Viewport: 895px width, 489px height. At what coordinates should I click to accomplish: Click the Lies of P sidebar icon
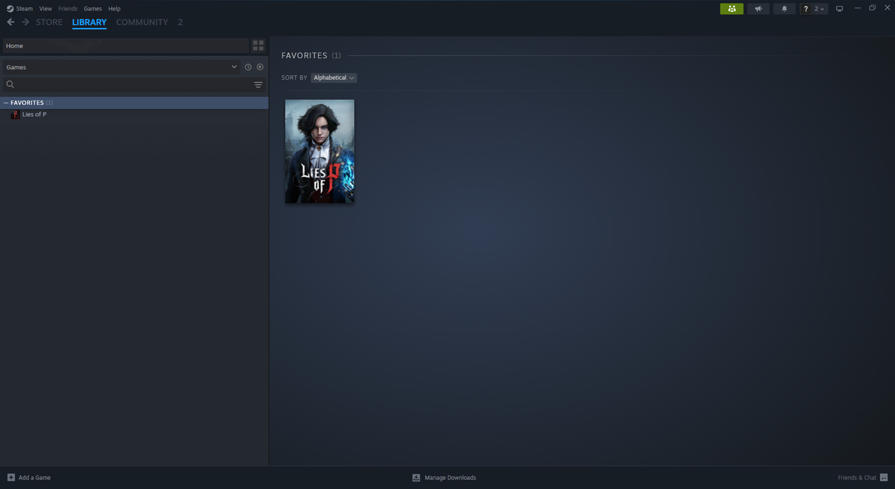pyautogui.click(x=15, y=115)
